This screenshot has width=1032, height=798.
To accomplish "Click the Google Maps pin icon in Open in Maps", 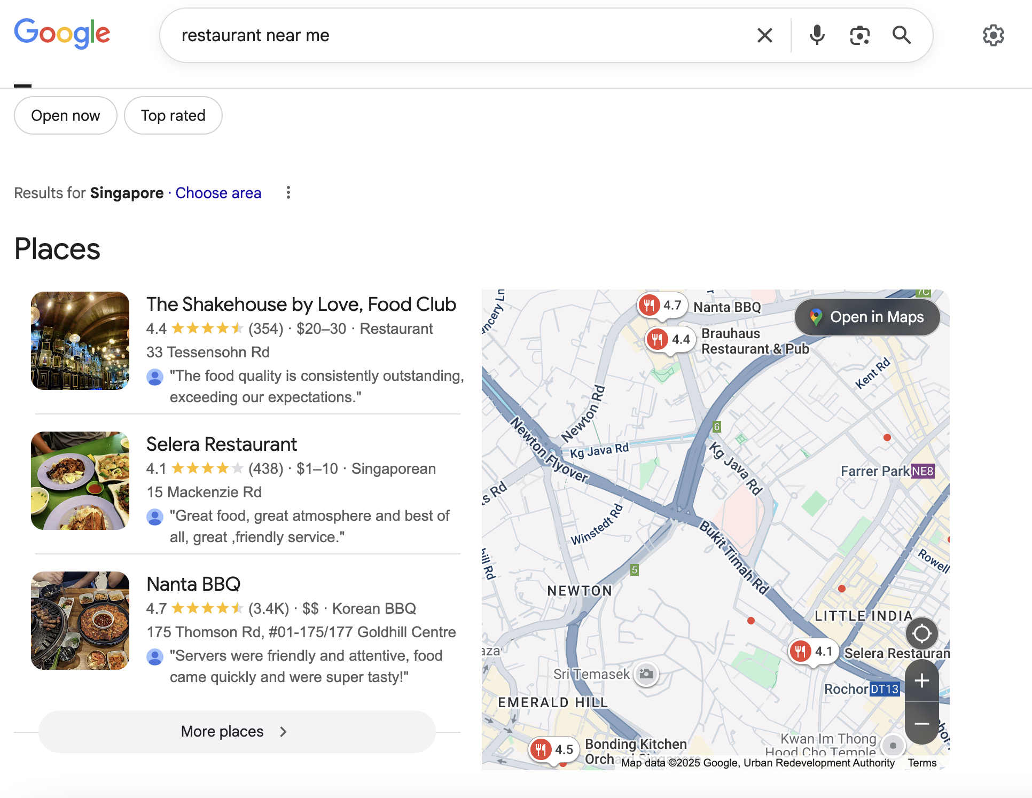I will pos(816,317).
